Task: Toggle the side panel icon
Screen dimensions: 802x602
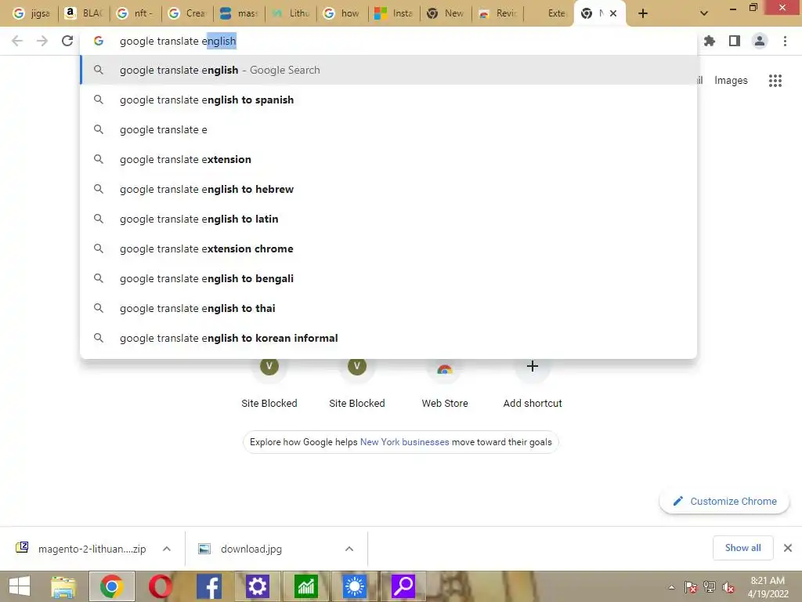Action: tap(735, 41)
